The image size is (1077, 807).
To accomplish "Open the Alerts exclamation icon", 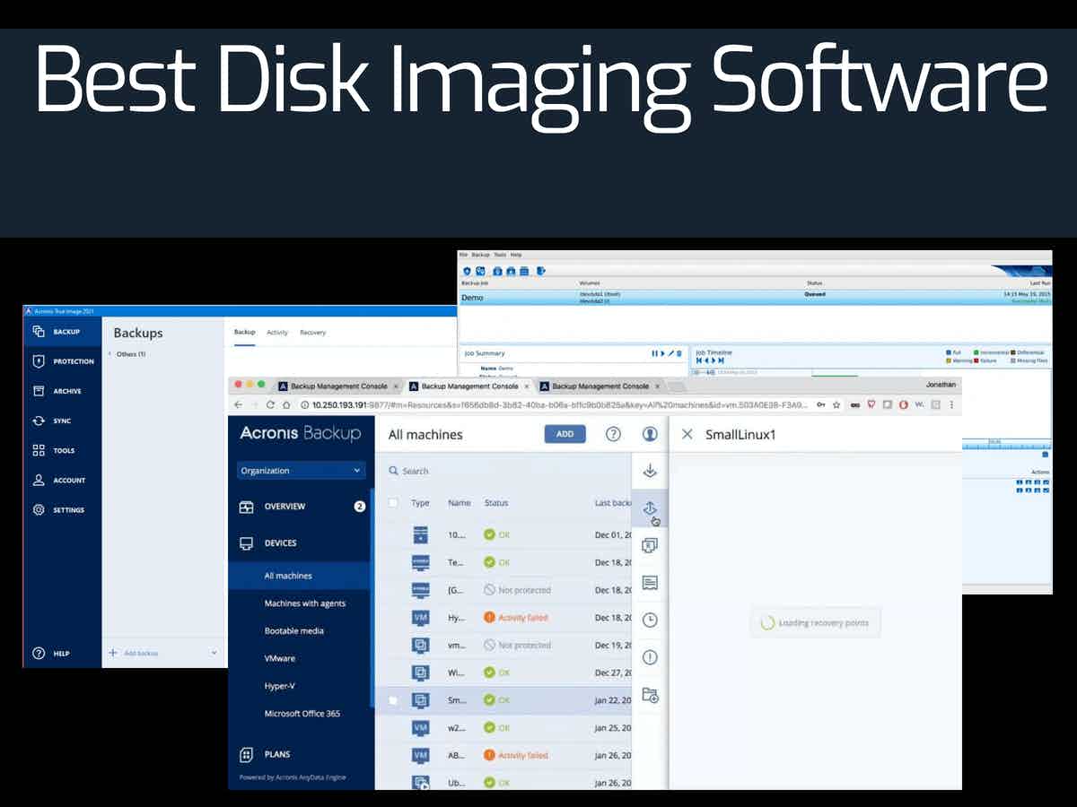I will click(x=650, y=656).
